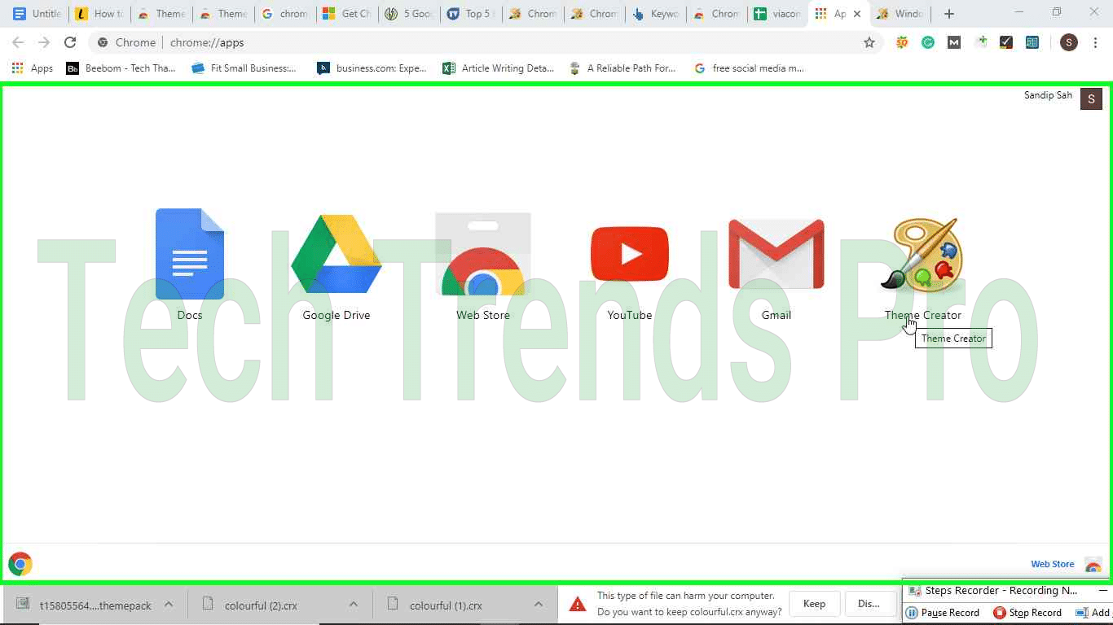This screenshot has width=1113, height=625.
Task: Launch the YouTube app
Action: pos(630,254)
